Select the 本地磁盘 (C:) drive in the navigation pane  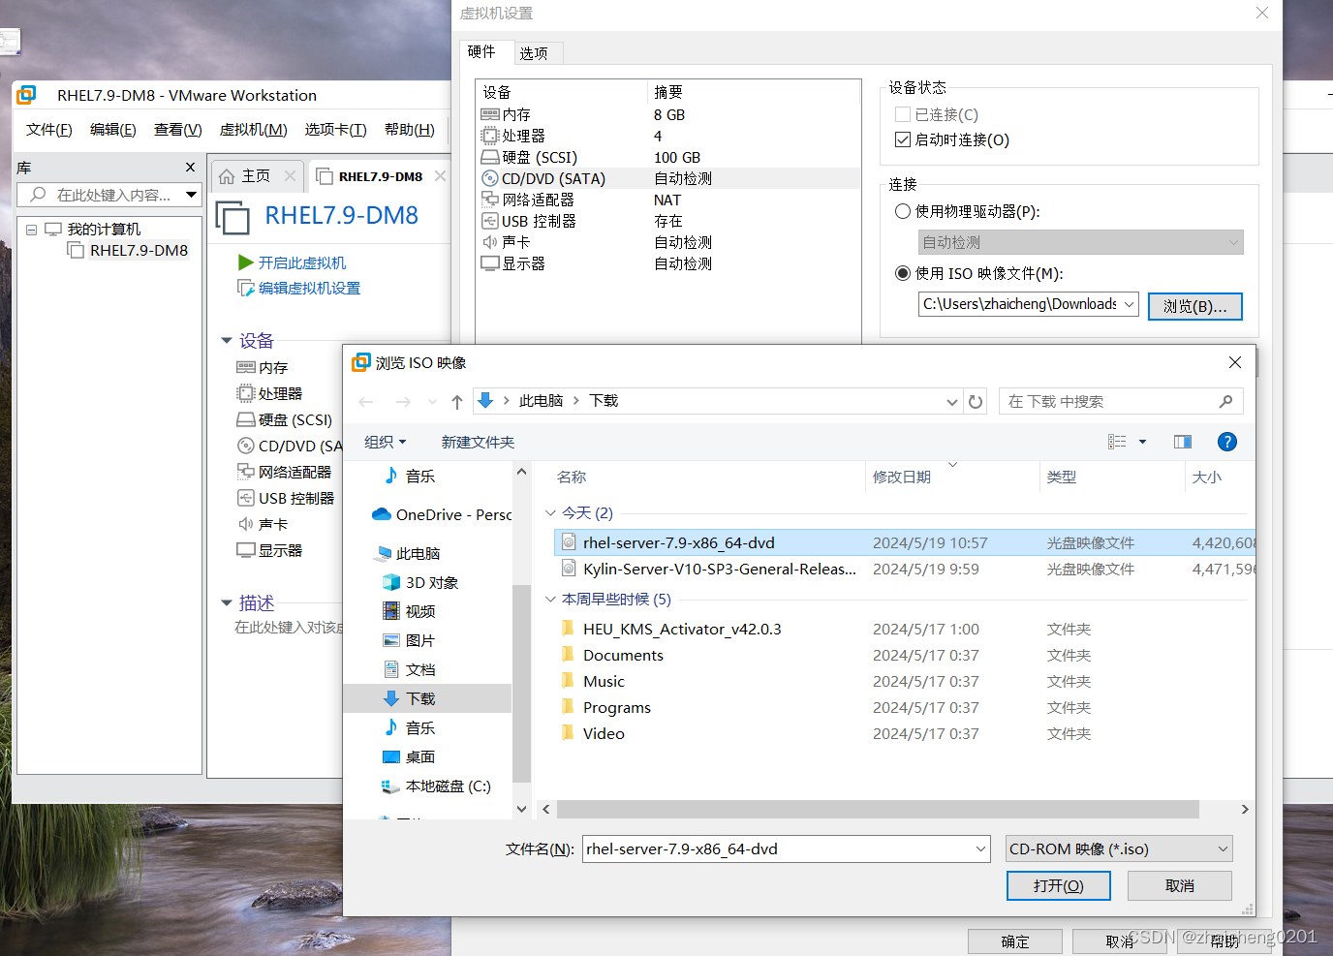click(436, 786)
